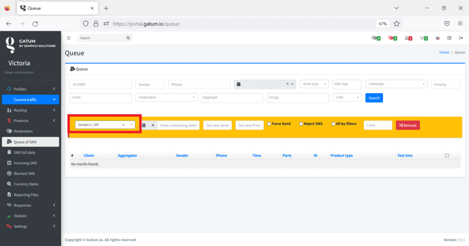This screenshot has width=469, height=246.
Task: Click the search magnifier icon in top bar
Action: pyautogui.click(x=128, y=38)
